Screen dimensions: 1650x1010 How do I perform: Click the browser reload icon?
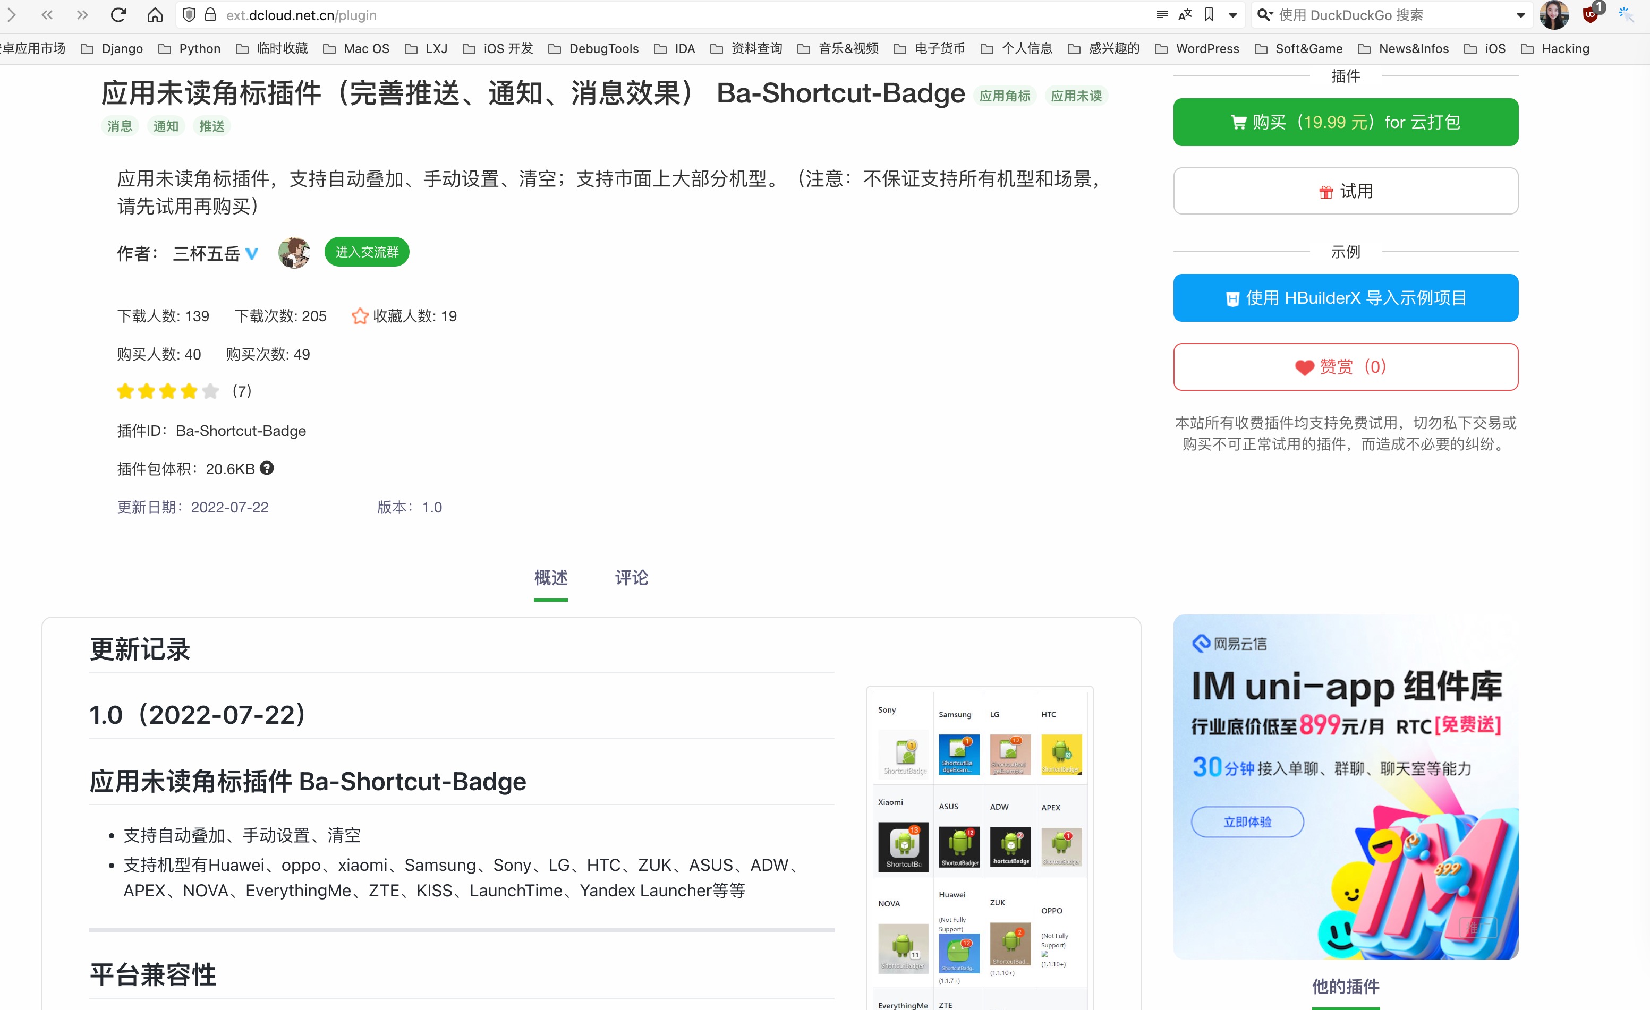(x=118, y=15)
